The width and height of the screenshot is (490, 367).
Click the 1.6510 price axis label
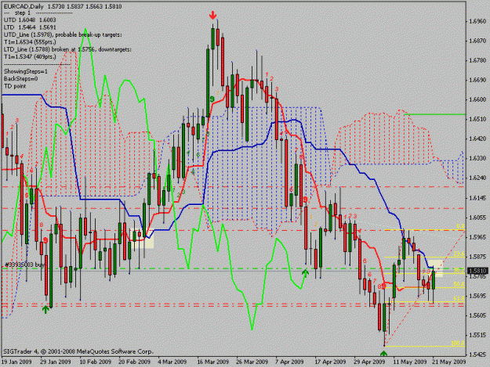pyautogui.click(x=477, y=119)
